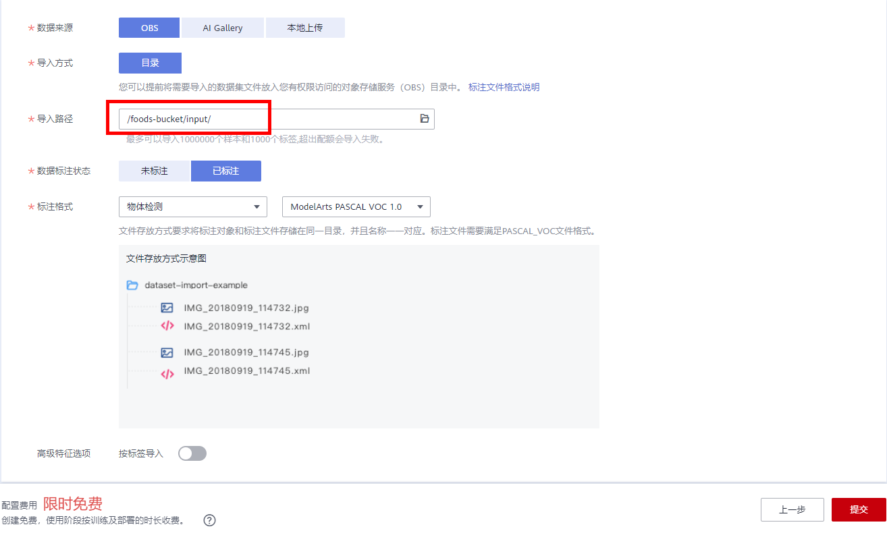The height and width of the screenshot is (533, 887).
Task: Select 已标注 labeling status
Action: [225, 171]
